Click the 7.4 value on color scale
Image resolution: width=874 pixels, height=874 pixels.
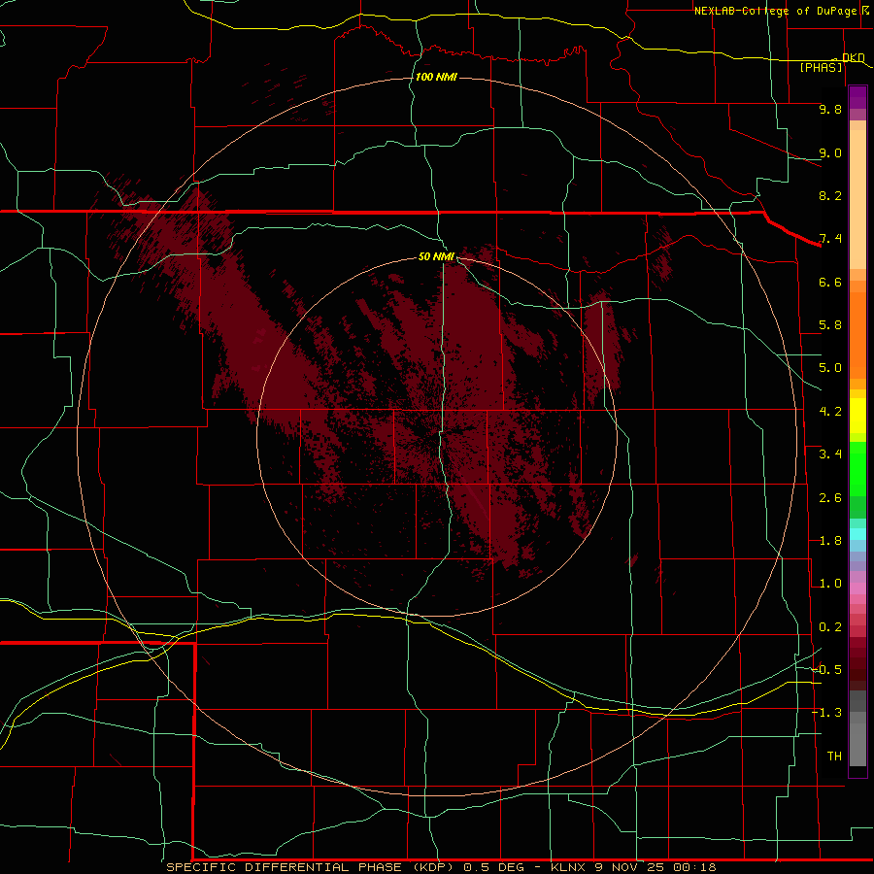point(830,239)
